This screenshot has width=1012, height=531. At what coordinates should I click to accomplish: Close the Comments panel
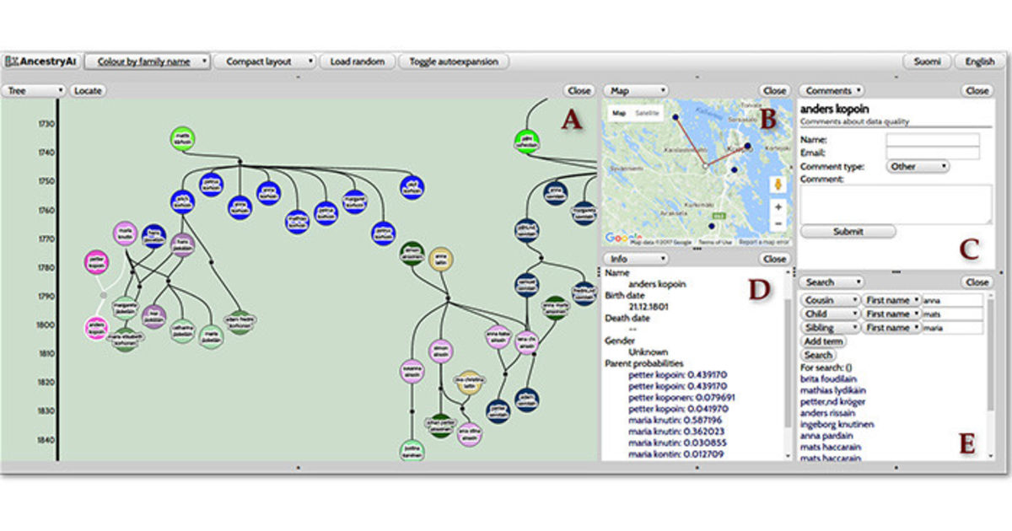pos(977,90)
